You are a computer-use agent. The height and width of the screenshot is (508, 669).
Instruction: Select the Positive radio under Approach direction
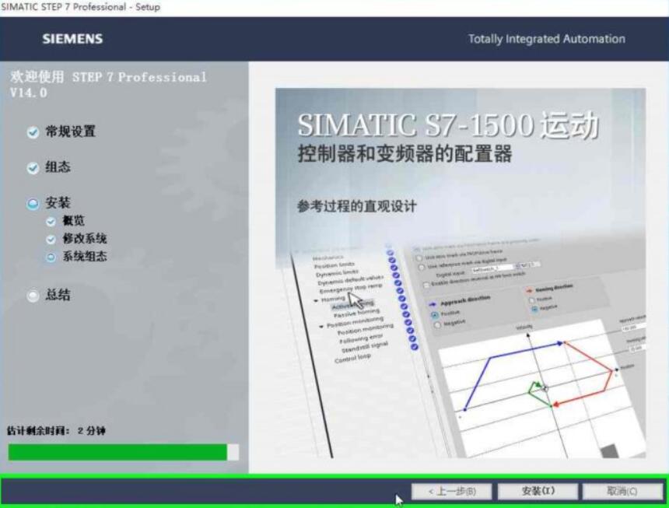[434, 314]
